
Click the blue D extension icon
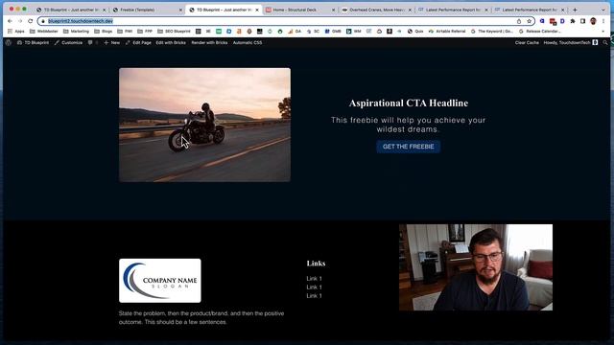coord(562,21)
